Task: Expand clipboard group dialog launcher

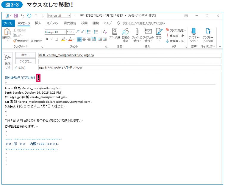Action: [x=42, y=46]
